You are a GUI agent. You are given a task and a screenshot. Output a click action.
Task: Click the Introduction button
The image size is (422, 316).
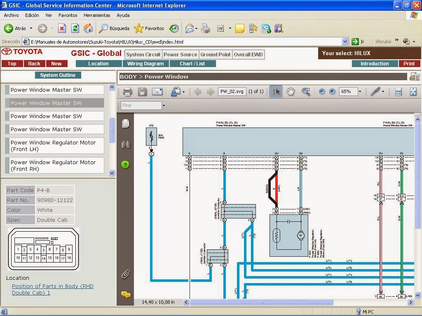click(x=375, y=64)
